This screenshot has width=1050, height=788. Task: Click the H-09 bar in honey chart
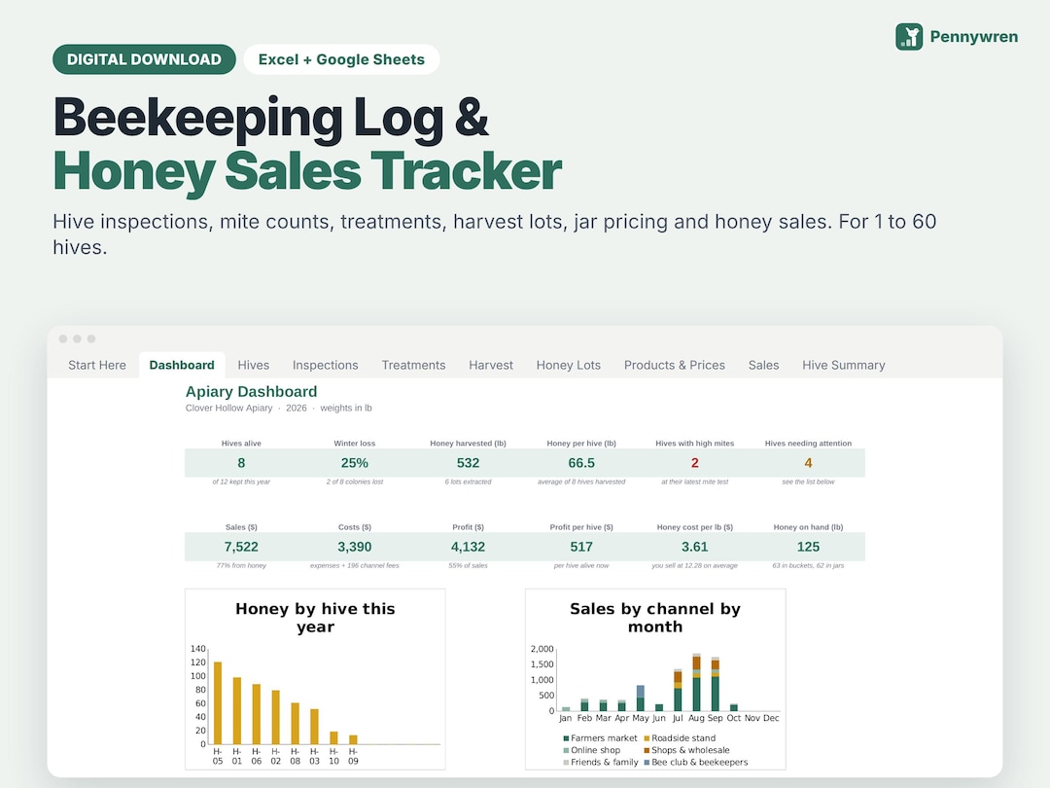click(x=354, y=739)
